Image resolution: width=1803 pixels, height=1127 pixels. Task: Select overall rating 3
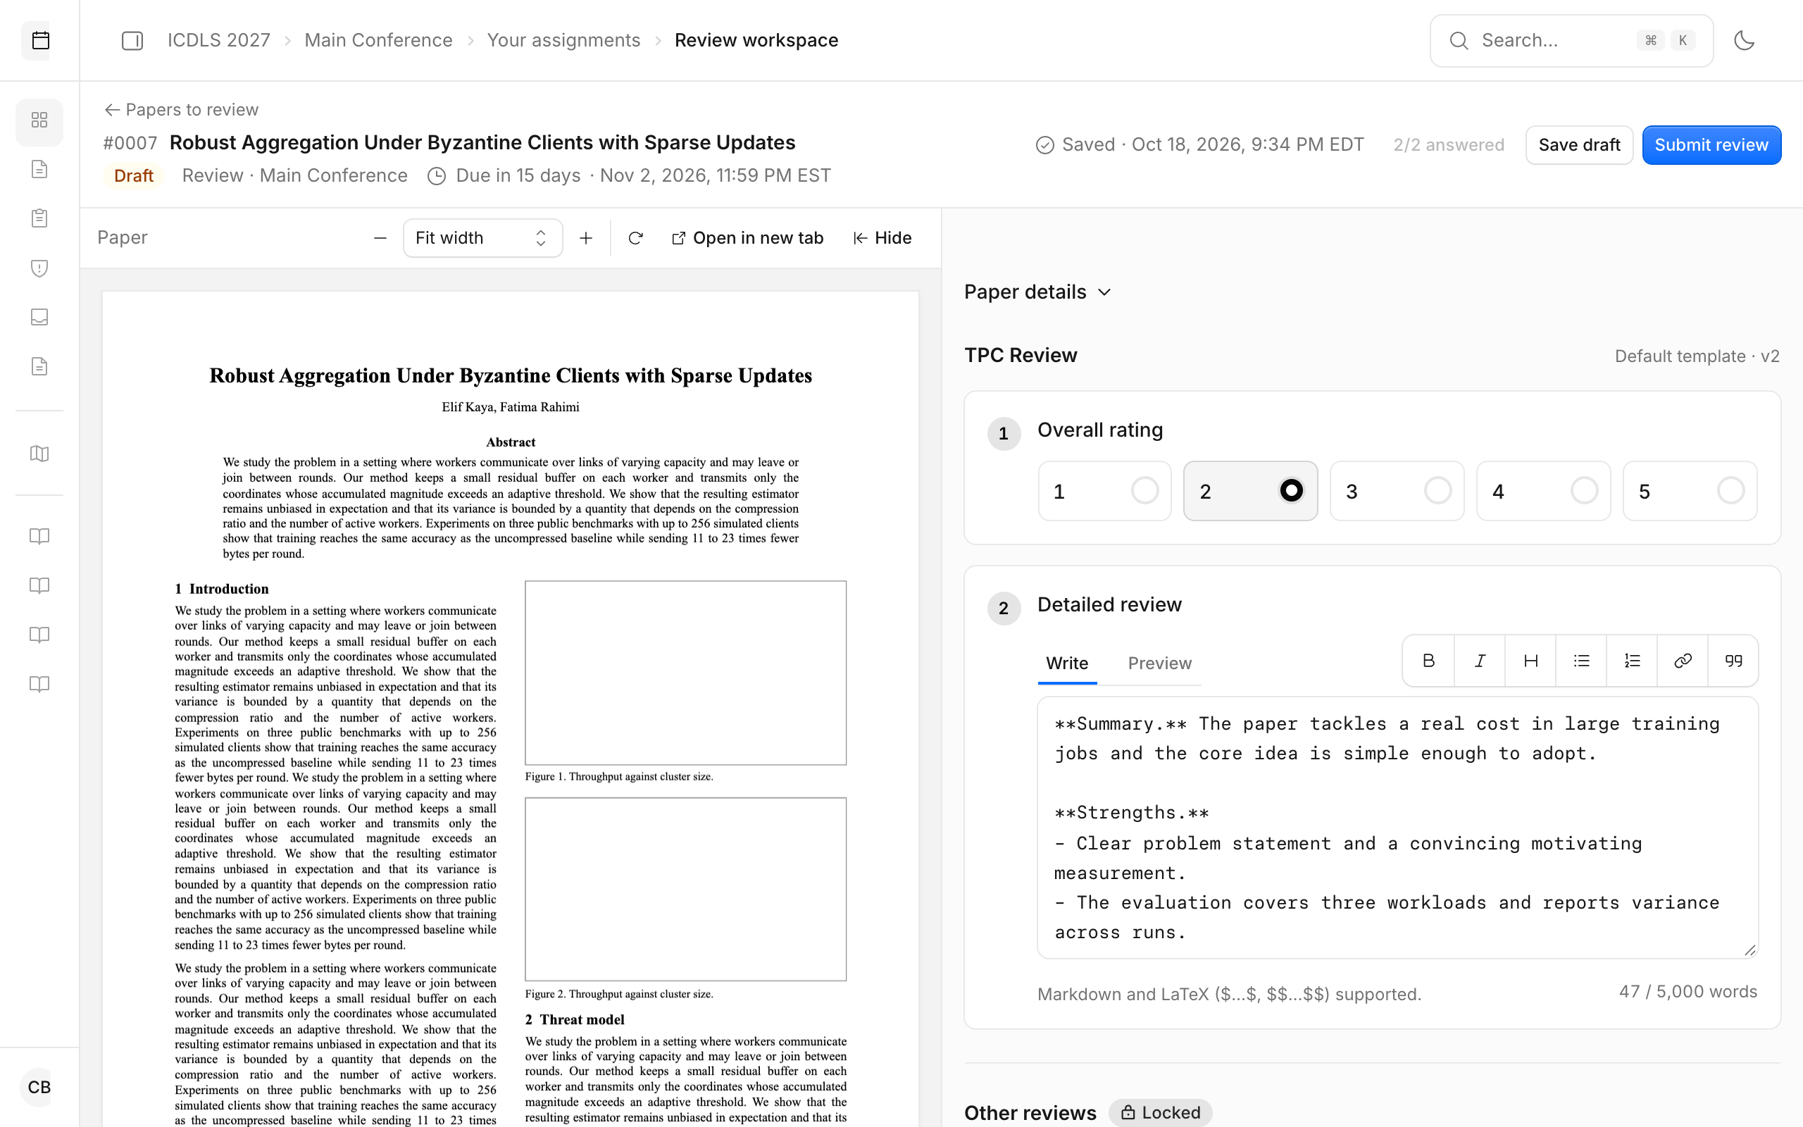pyautogui.click(x=1397, y=491)
